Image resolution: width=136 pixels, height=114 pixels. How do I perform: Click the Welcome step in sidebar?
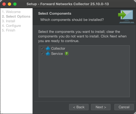(x=11, y=12)
